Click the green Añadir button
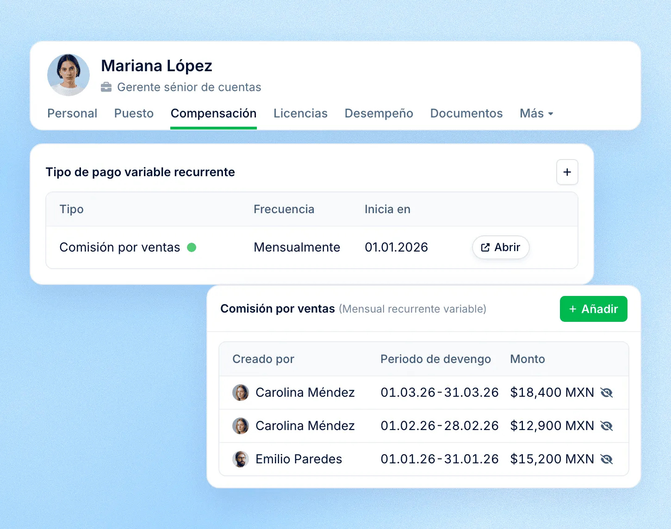This screenshot has width=671, height=529. (x=593, y=309)
